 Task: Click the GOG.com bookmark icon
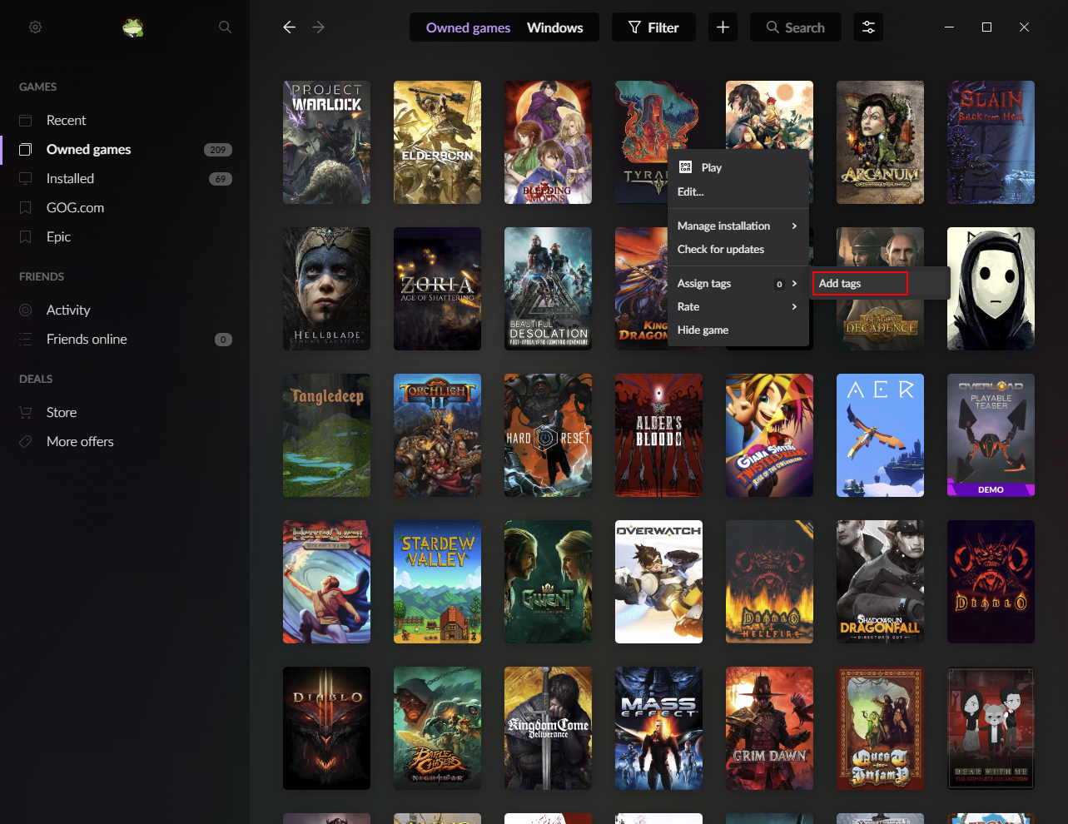coord(26,208)
